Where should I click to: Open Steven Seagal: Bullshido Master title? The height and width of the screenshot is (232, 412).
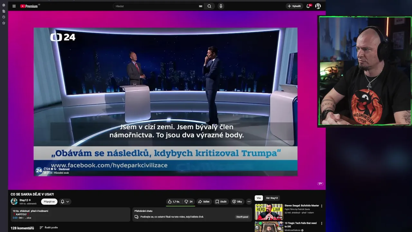[x=302, y=206]
